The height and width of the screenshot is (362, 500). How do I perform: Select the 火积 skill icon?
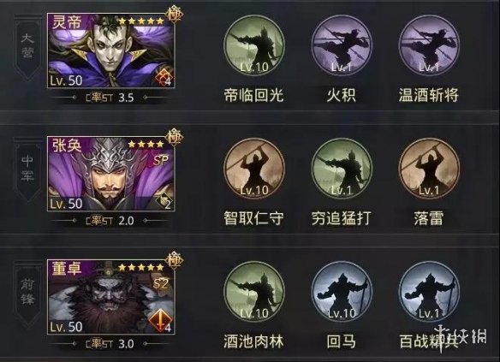coord(342,45)
